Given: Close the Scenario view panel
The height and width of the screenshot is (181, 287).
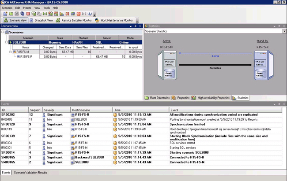Looking at the screenshot, I should (x=140, y=26).
